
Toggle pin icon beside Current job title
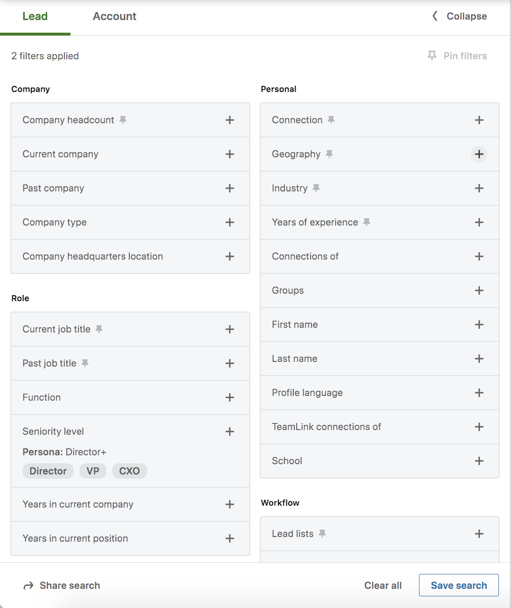(99, 329)
